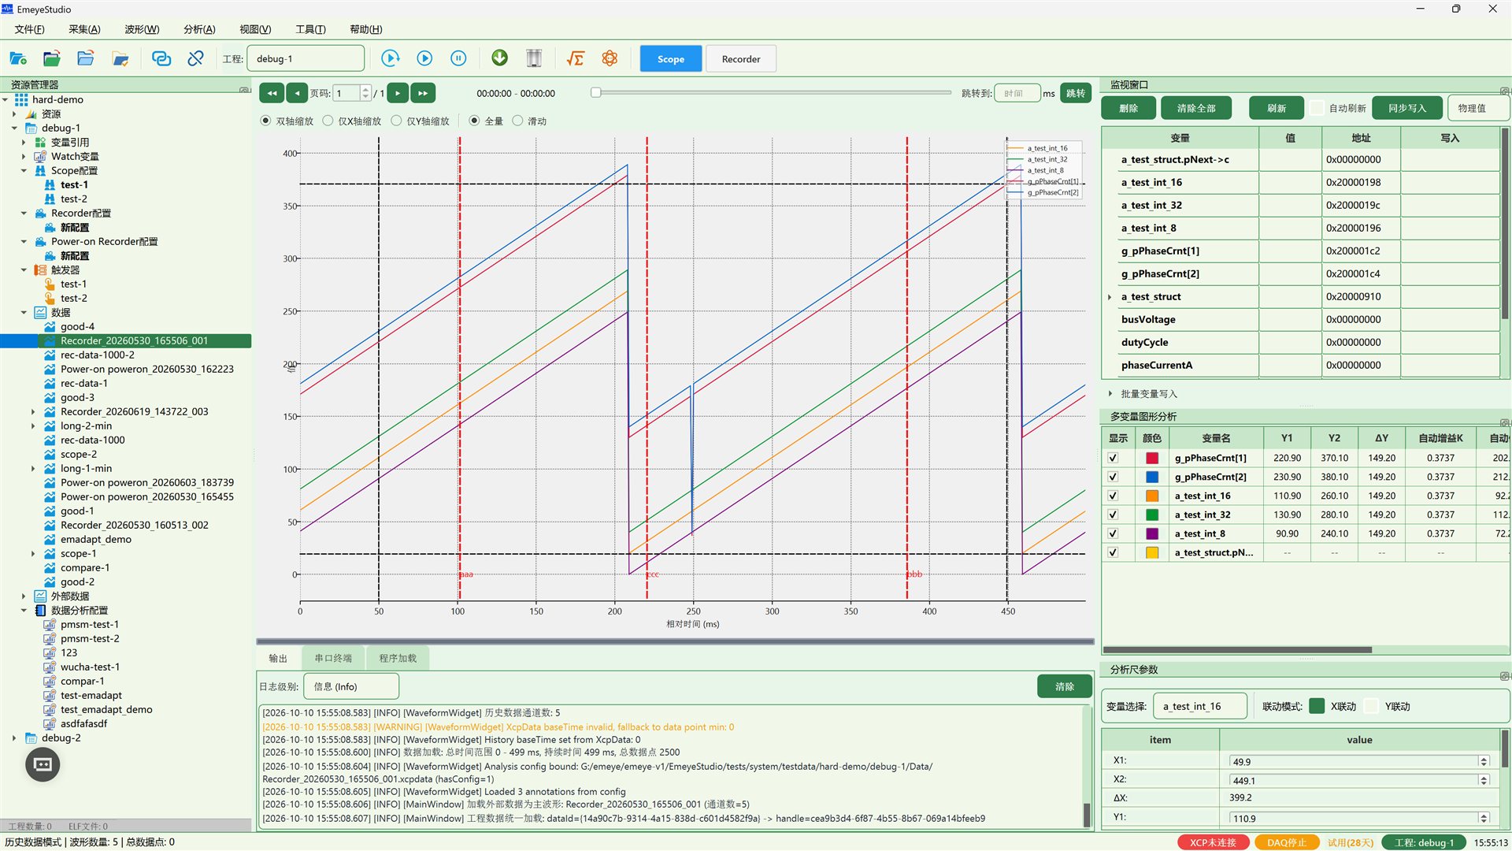The width and height of the screenshot is (1512, 851).
Task: Click the 同步写入 button
Action: (x=1407, y=108)
